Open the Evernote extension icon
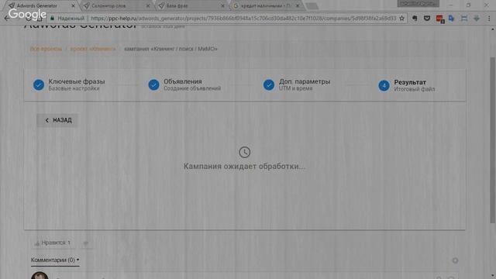496x279 pixels. pos(415,19)
